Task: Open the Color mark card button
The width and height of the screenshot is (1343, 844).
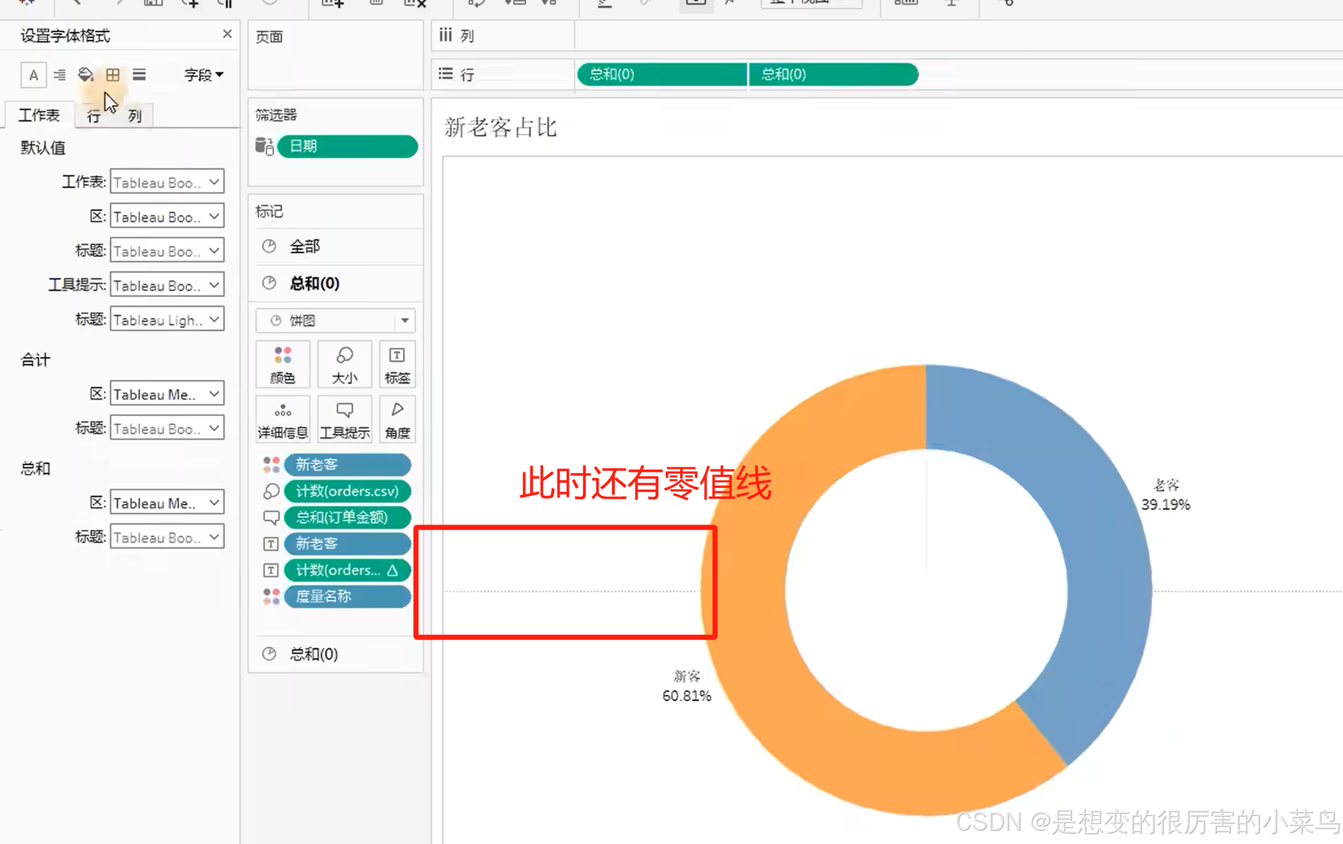Action: tap(282, 364)
